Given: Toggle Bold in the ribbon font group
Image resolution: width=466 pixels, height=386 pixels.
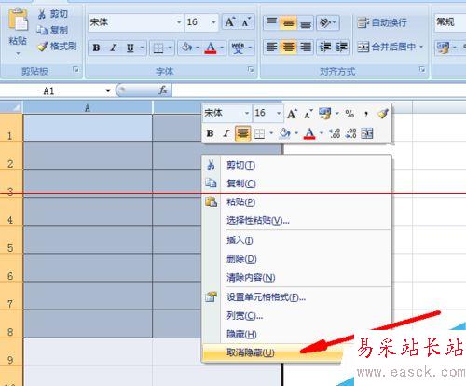Looking at the screenshot, I should [96, 48].
